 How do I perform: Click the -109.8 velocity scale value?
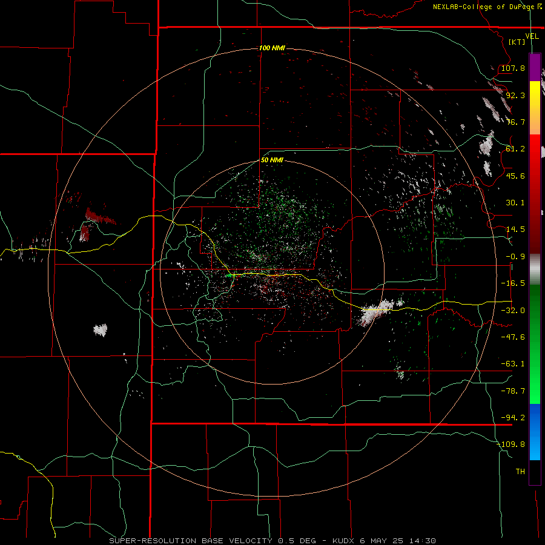(x=510, y=444)
